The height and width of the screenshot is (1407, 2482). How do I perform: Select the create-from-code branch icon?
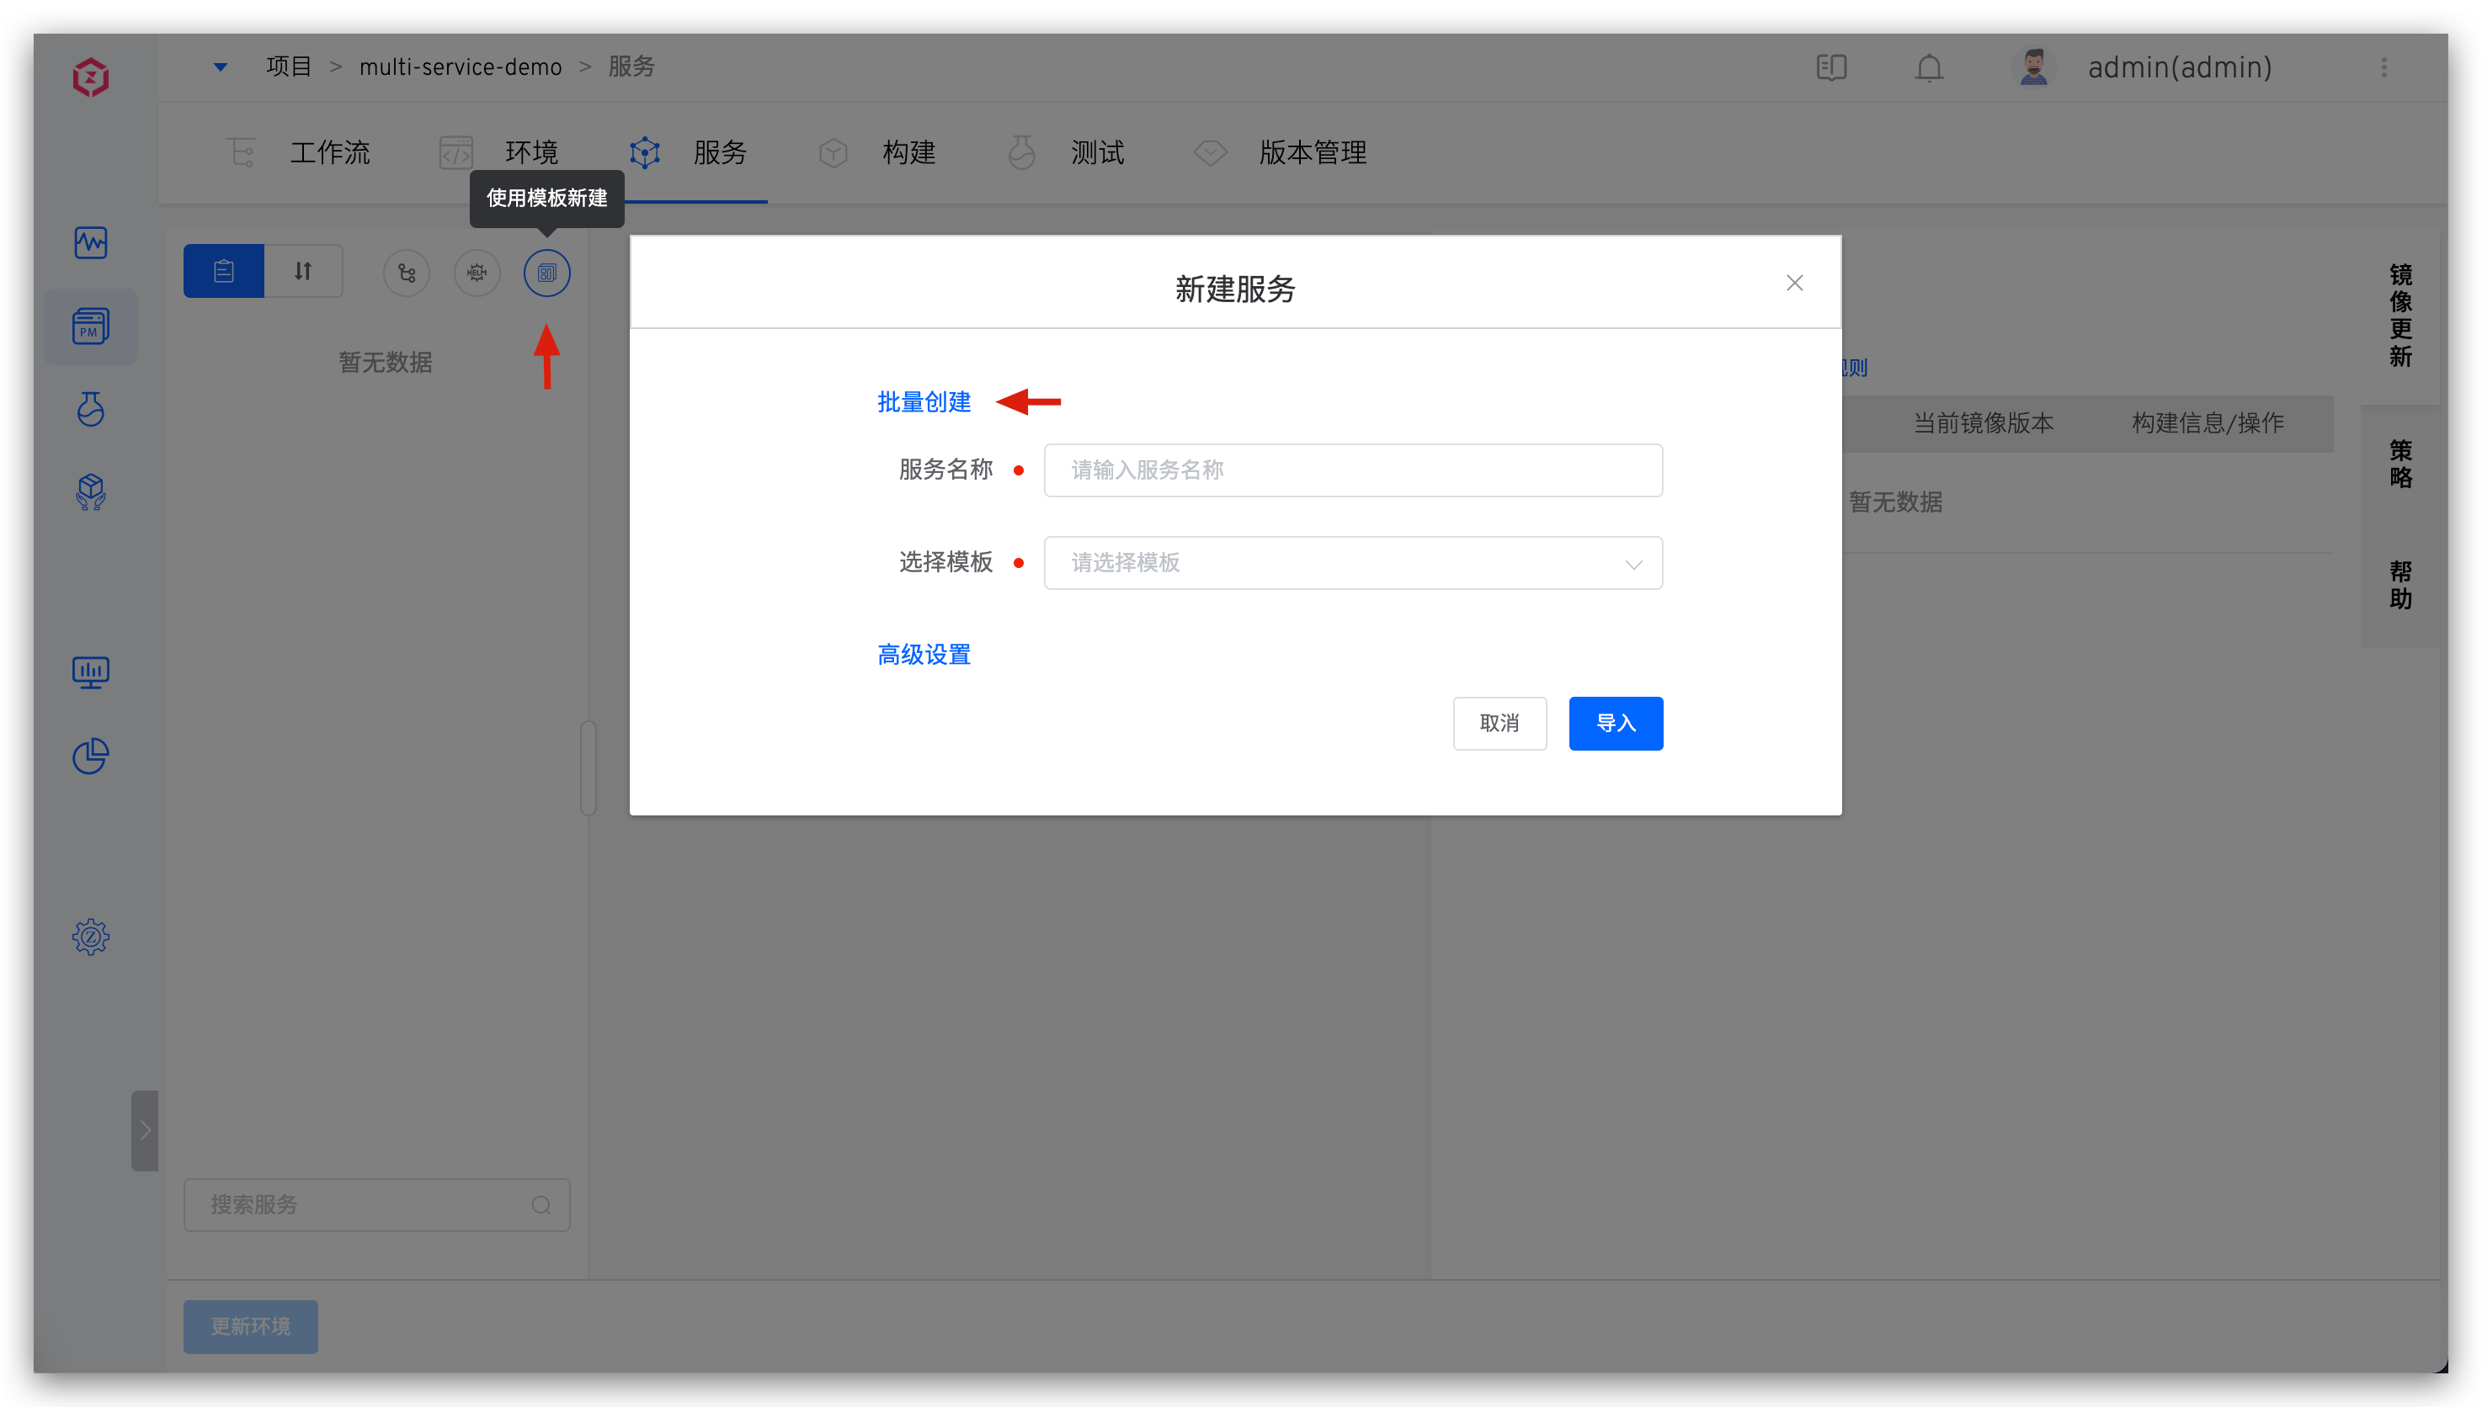[x=406, y=273]
